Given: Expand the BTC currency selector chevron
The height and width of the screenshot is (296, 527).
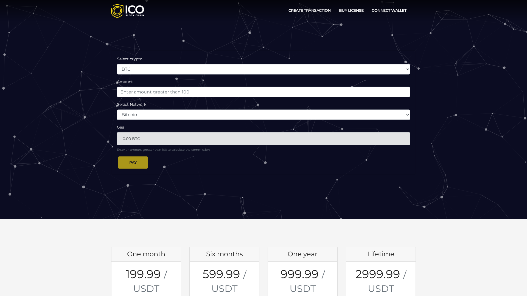Looking at the screenshot, I should 407,69.
